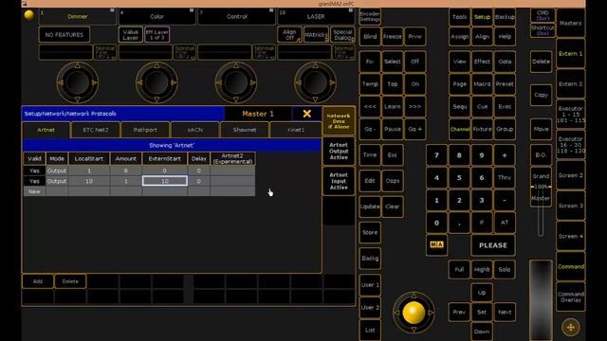Click the right arrow on the Color encoder wheel
Screen dimensions: 607x341
[x=174, y=82]
